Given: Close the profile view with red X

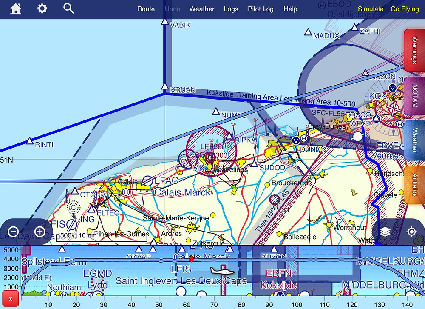Looking at the screenshot, I should [10, 299].
